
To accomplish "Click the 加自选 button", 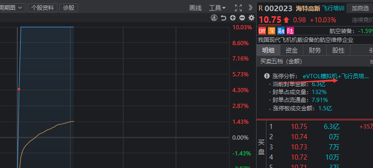I will [x=360, y=8].
